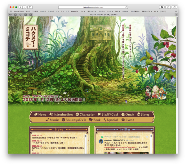This screenshot has width=186, height=165.
Task: Click the hakumiko.com address field
Action: tap(93, 7)
